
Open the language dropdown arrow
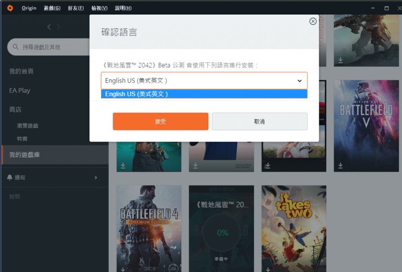pyautogui.click(x=300, y=81)
